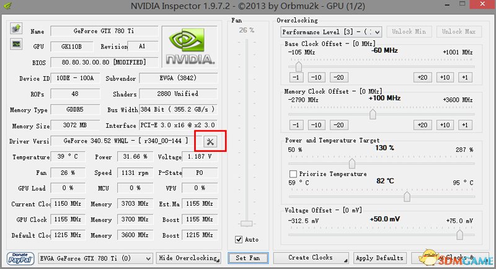Click the Base Clock Offset slider handle

(298, 66)
